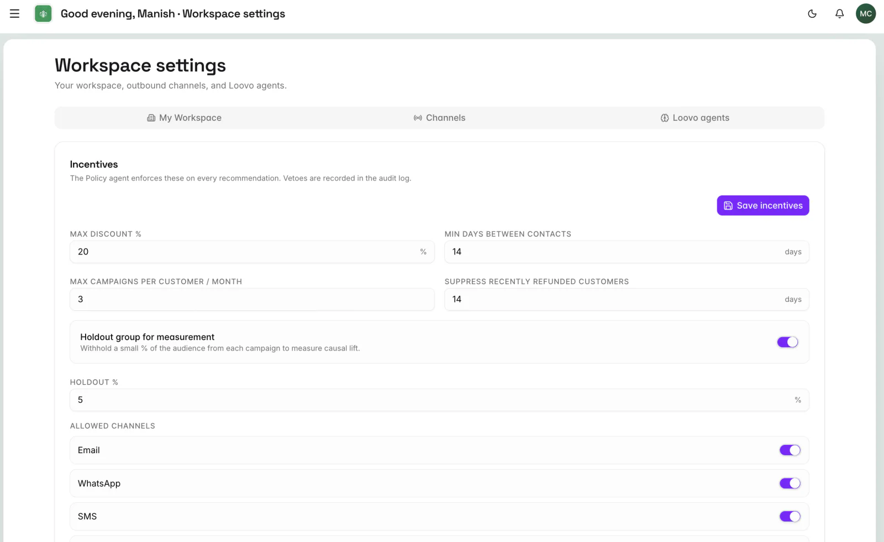Disable the WhatsApp channel toggle
The image size is (884, 542).
click(790, 483)
